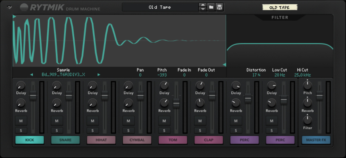The width and height of the screenshot is (346, 158).
Task: Click the sample name Bd_909_T6A3D1V3_X
Action: coord(63,75)
